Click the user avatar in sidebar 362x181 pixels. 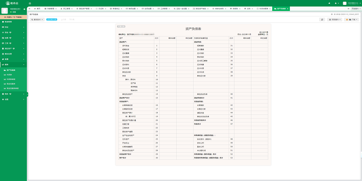(5, 11)
